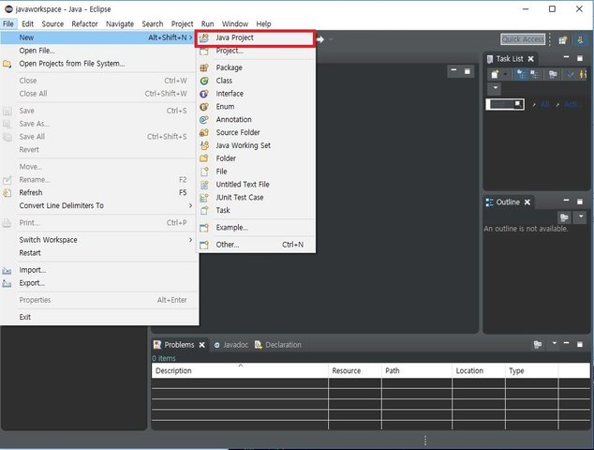This screenshot has width=594, height=450.
Task: Switch to the Javadoc tab
Action: 231,345
